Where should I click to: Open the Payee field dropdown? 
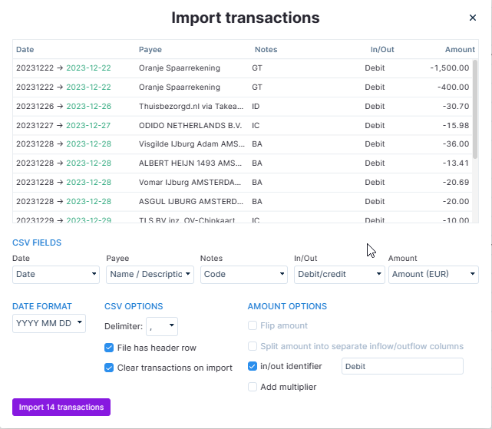pos(150,274)
